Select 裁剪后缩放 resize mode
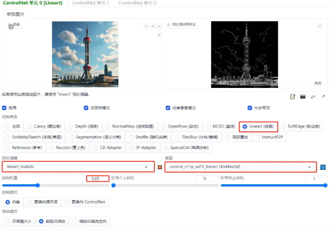This screenshot has height=230, width=331. [52, 222]
